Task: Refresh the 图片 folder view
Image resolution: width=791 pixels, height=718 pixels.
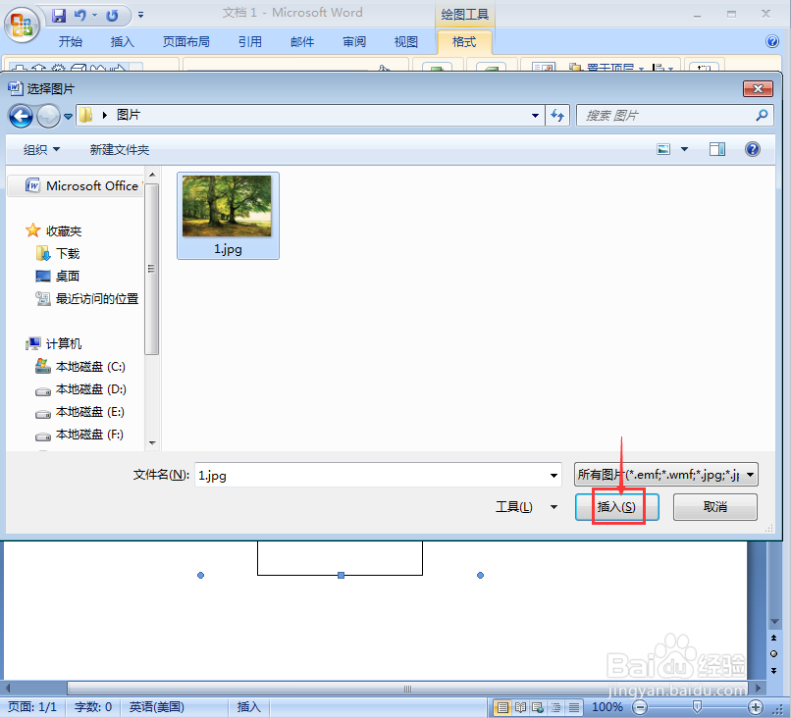Action: pos(557,116)
